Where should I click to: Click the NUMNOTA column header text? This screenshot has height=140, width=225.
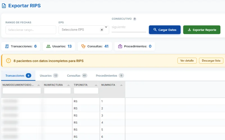108,85
